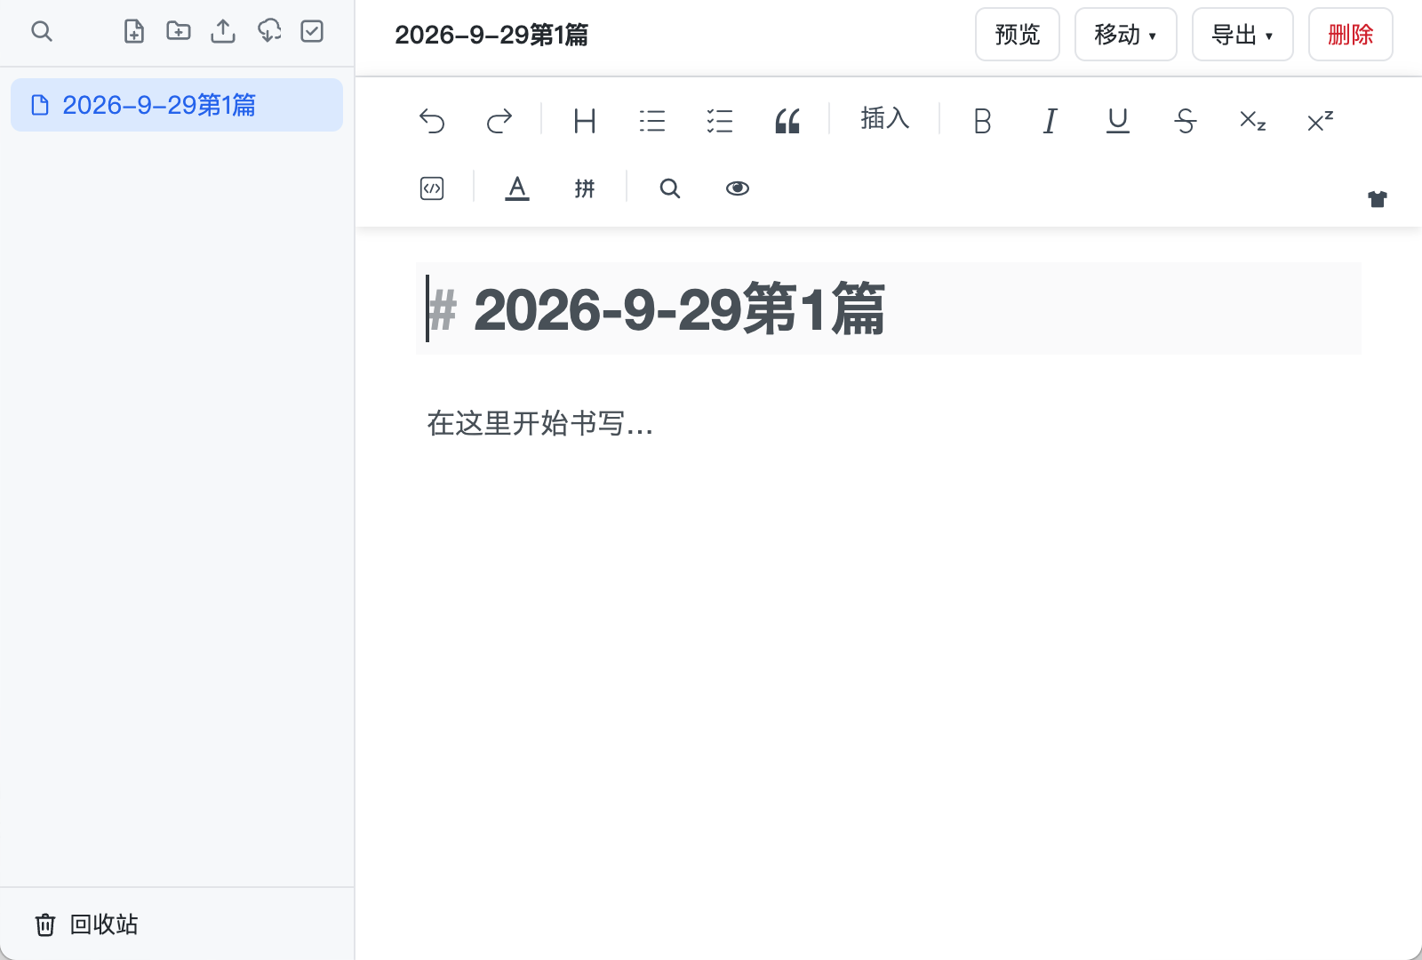This screenshot has height=960, width=1422.
Task: Open find in editor toolbar
Action: tap(670, 188)
